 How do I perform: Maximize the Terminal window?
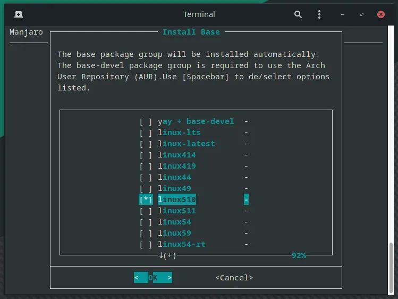pyautogui.click(x=362, y=14)
